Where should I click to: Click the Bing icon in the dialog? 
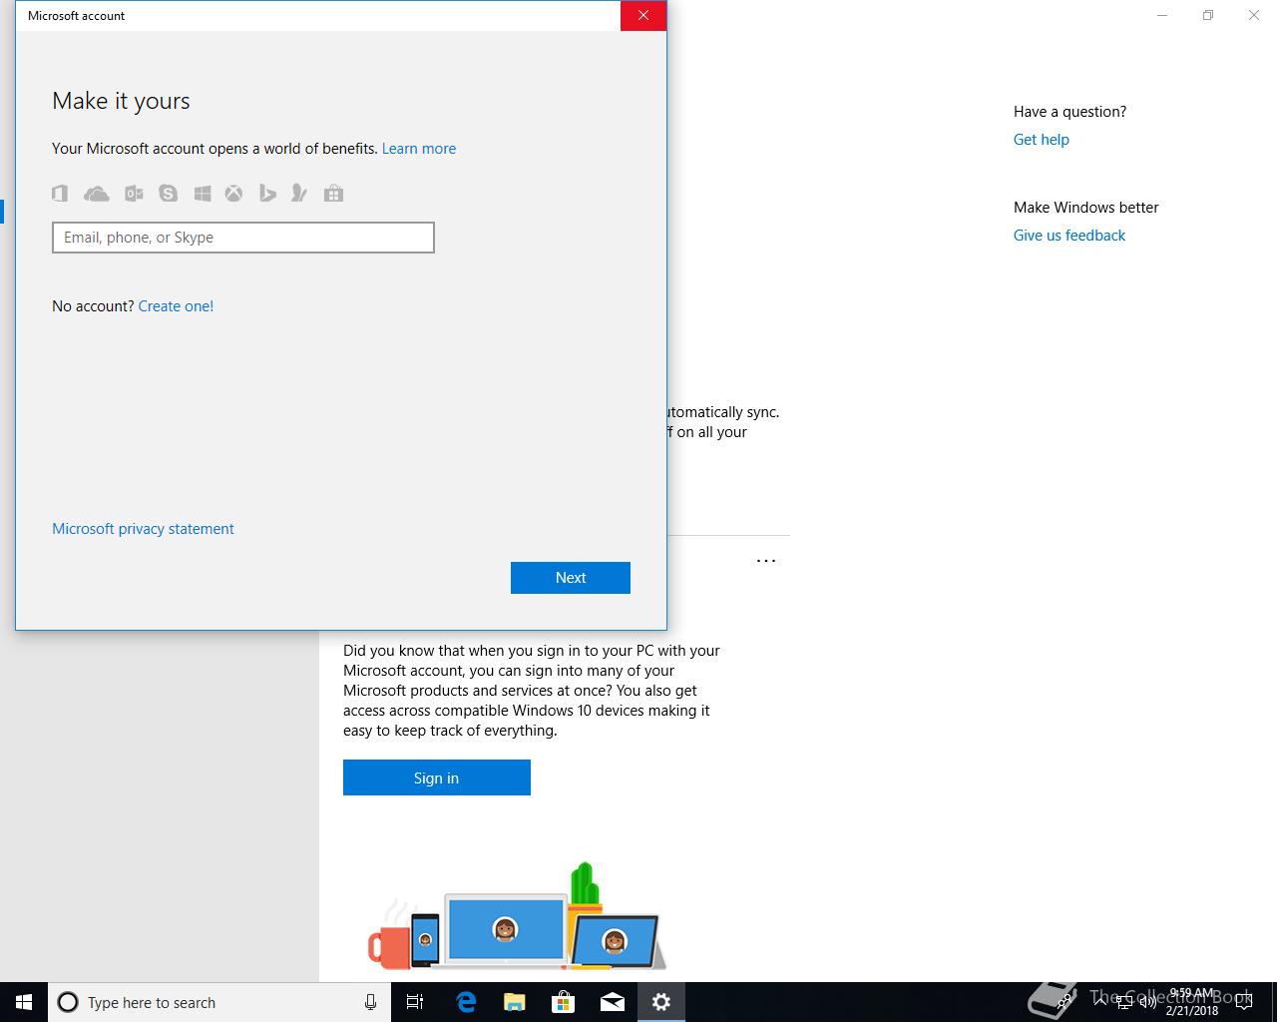(x=267, y=194)
